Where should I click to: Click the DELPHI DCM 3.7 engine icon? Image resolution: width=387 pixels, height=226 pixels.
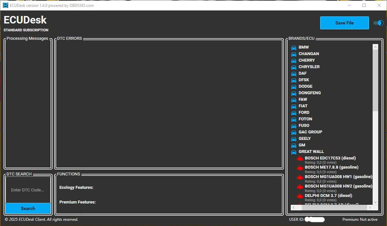click(x=300, y=196)
